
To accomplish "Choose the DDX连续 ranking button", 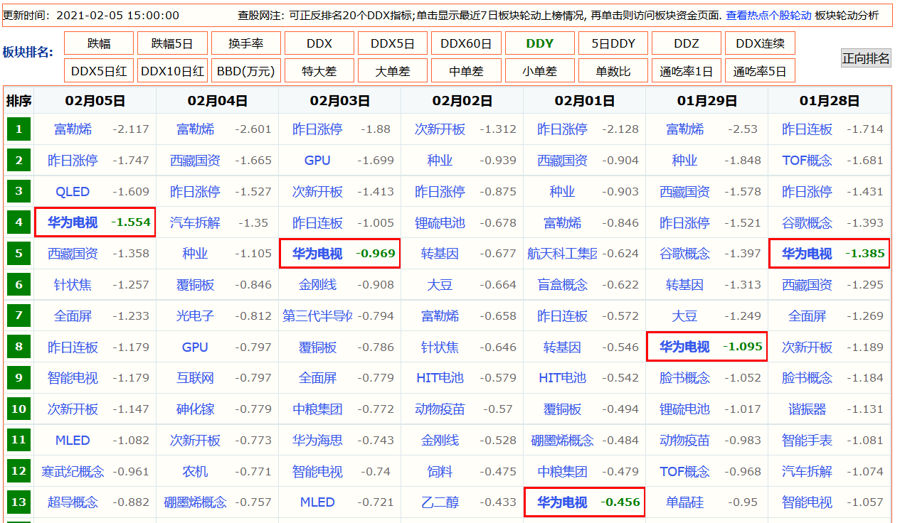I will (760, 44).
